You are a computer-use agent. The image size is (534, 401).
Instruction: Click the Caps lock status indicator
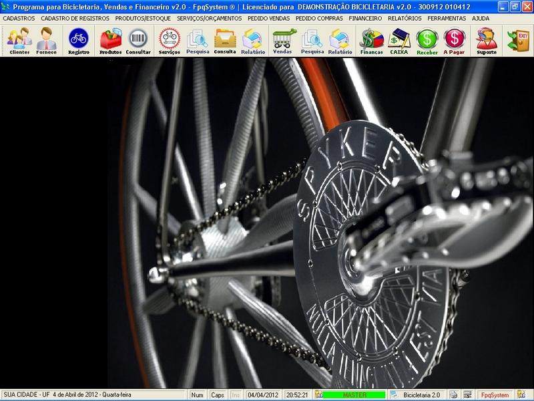point(218,395)
